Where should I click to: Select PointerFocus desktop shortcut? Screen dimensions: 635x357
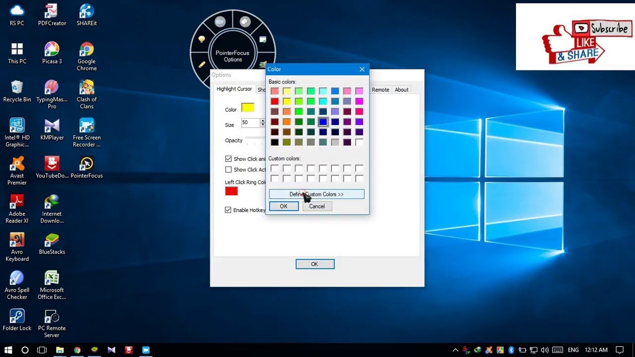[86, 168]
